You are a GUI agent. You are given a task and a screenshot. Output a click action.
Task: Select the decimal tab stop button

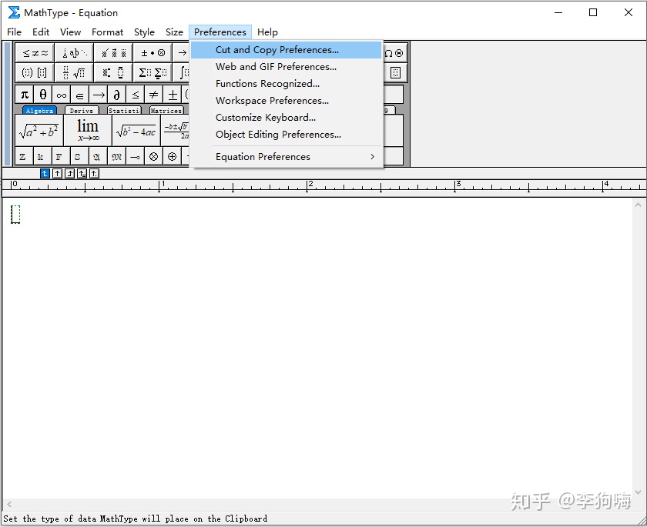tap(95, 173)
